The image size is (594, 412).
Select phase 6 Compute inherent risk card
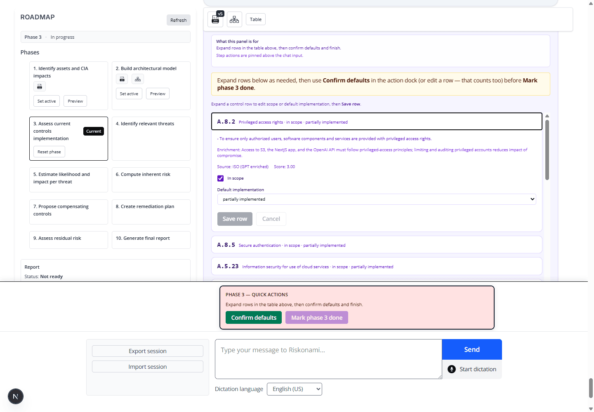point(151,180)
